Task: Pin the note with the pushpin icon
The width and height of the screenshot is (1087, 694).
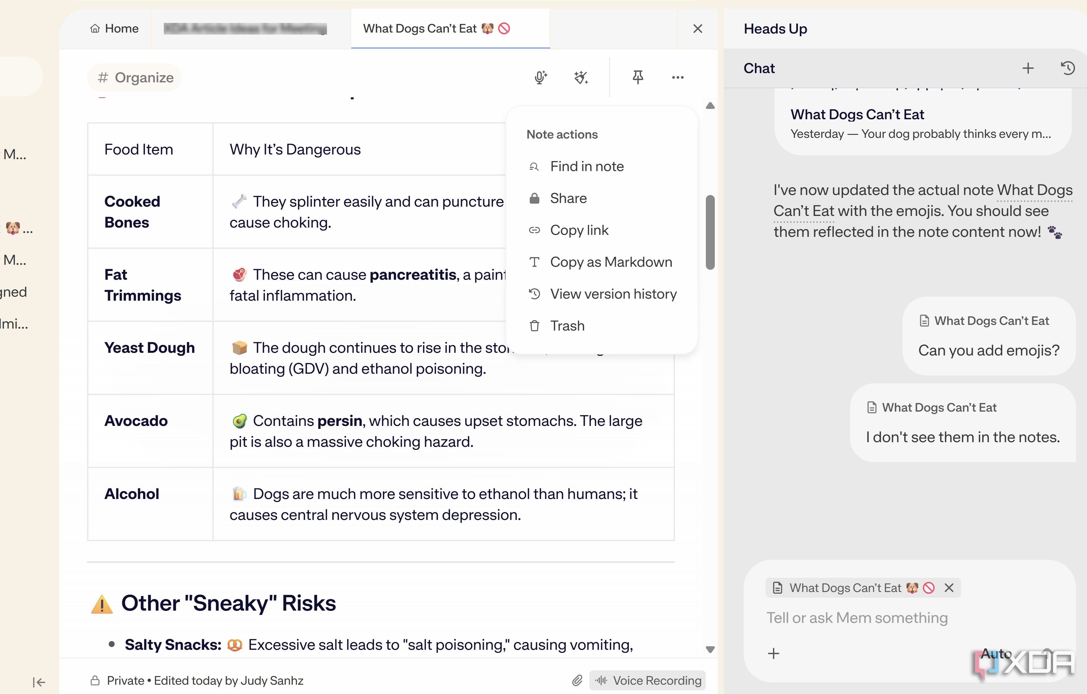Action: tap(637, 78)
